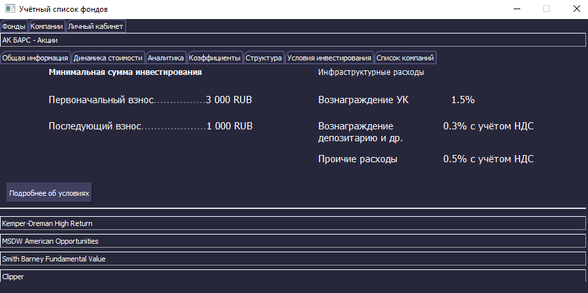The image size is (588, 293).
Task: Switch to the Аналитика tab
Action: point(166,58)
